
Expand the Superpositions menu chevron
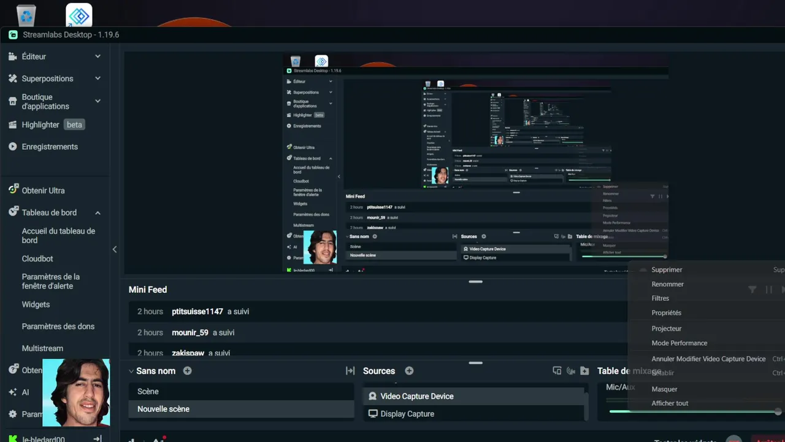[98, 79]
